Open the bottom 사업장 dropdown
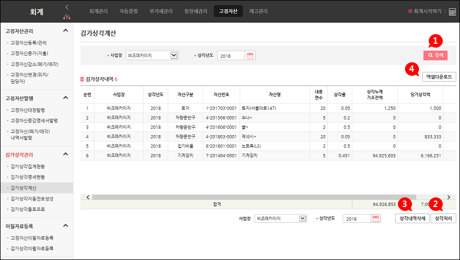460x260 pixels. 281,218
